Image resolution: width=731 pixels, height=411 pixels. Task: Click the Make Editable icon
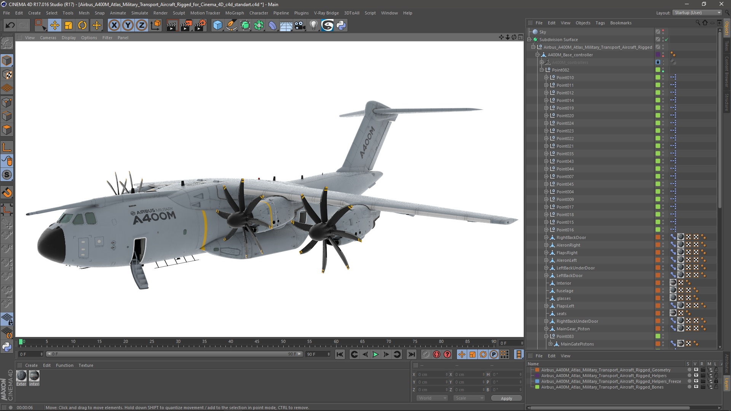coord(7,43)
